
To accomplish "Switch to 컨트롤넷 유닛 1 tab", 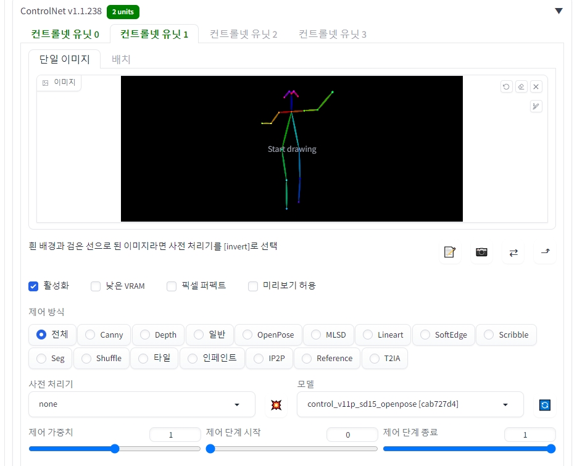I will [154, 34].
